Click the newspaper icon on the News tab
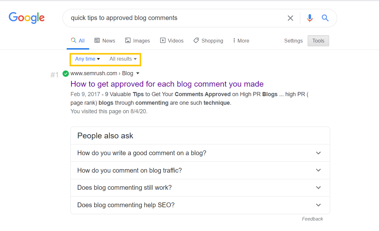 [97, 40]
